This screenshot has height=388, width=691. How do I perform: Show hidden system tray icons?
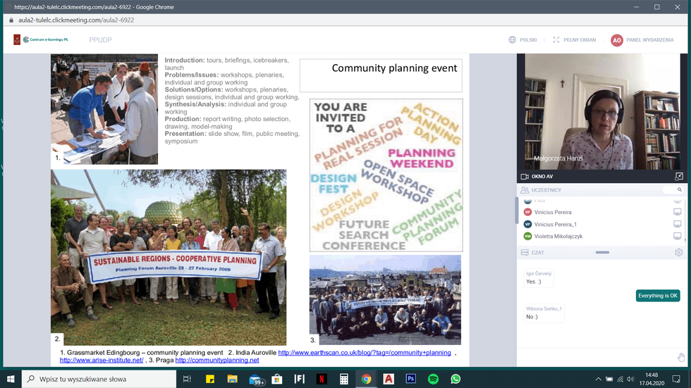[598, 380]
